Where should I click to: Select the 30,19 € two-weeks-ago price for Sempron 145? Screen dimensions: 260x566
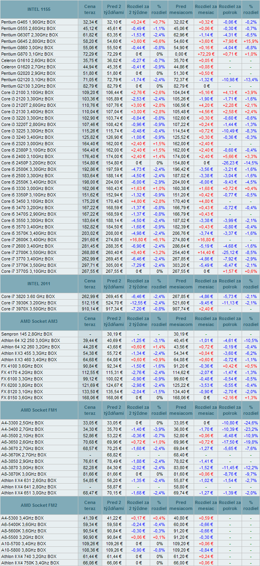(113, 334)
